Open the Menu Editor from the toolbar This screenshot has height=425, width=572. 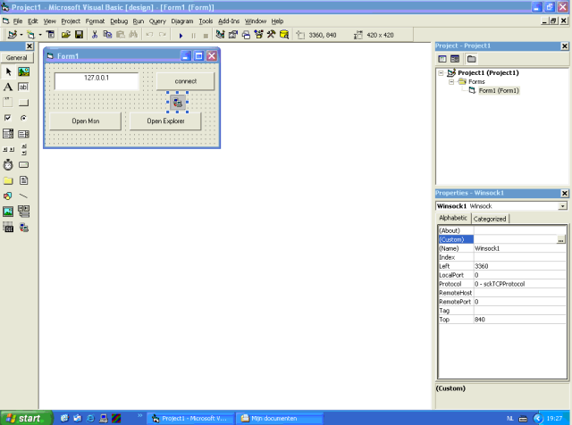tap(51, 35)
